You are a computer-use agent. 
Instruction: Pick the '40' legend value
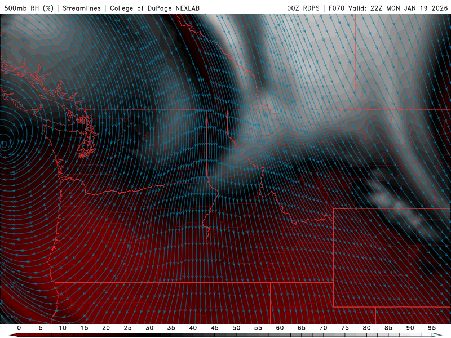click(x=193, y=328)
